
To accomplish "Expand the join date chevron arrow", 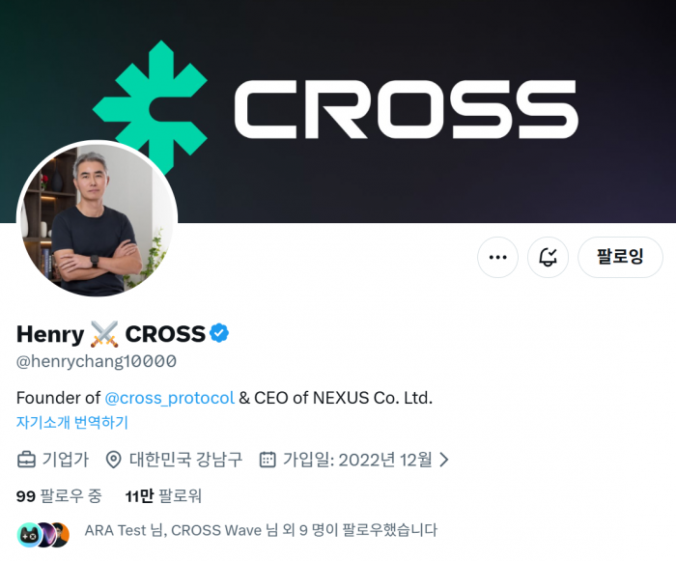I will click(443, 460).
